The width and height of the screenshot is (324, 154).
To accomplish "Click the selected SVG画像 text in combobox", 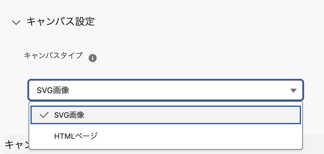I will click(53, 90).
